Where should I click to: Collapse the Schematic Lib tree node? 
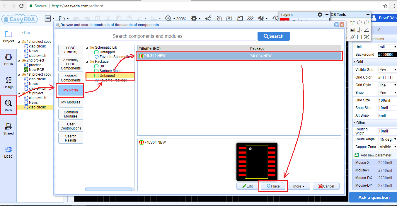point(87,47)
